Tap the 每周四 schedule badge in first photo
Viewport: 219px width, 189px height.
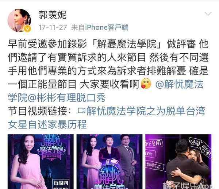(x=61, y=184)
